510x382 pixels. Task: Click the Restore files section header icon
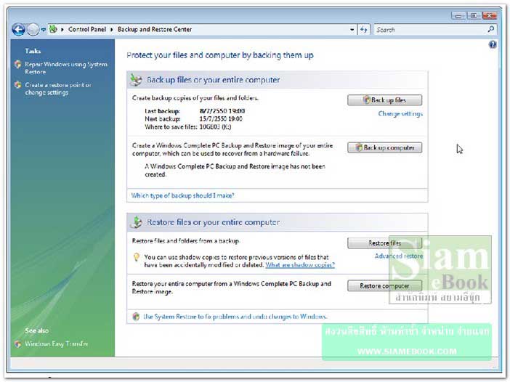pos(136,222)
